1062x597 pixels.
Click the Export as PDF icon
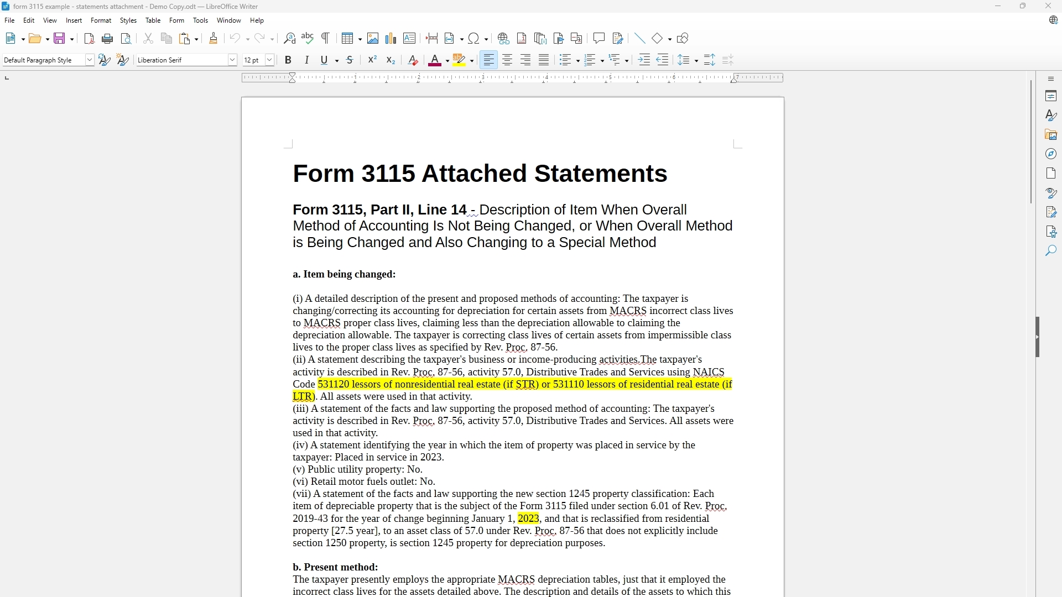(89, 39)
